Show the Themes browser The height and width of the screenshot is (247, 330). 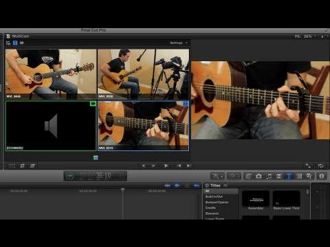pos(309,176)
